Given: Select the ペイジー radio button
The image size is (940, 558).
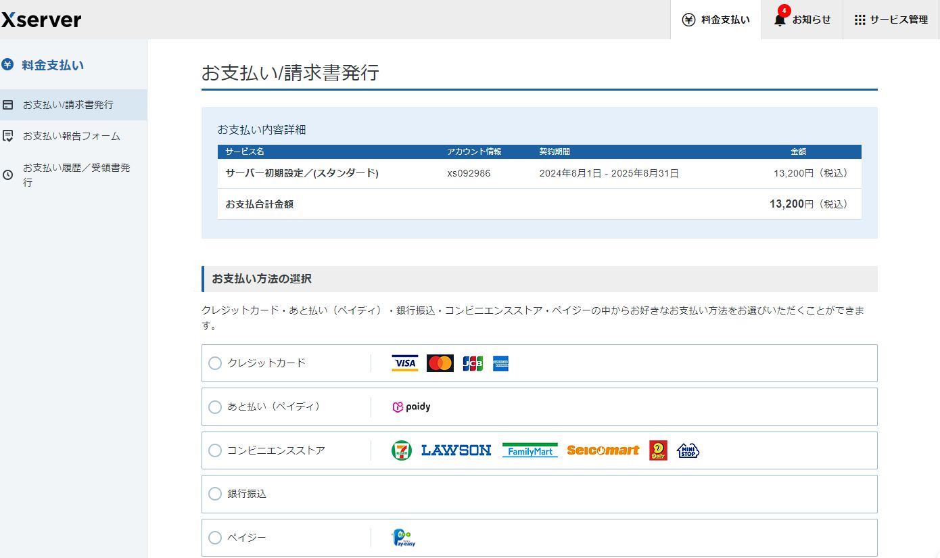Looking at the screenshot, I should pos(215,538).
